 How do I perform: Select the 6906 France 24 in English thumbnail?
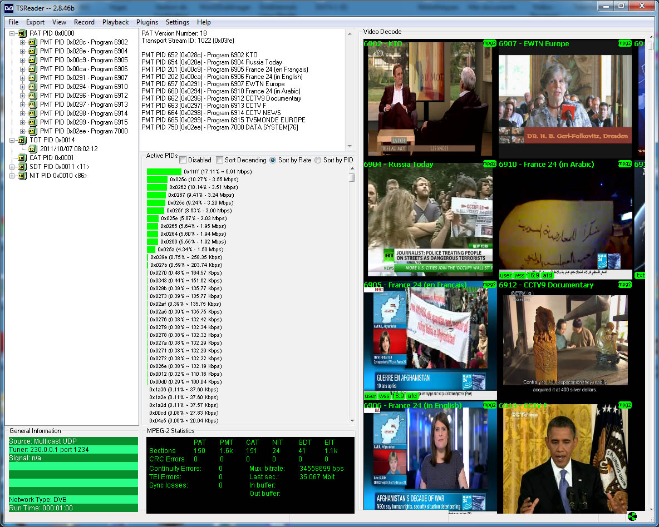pyautogui.click(x=430, y=458)
